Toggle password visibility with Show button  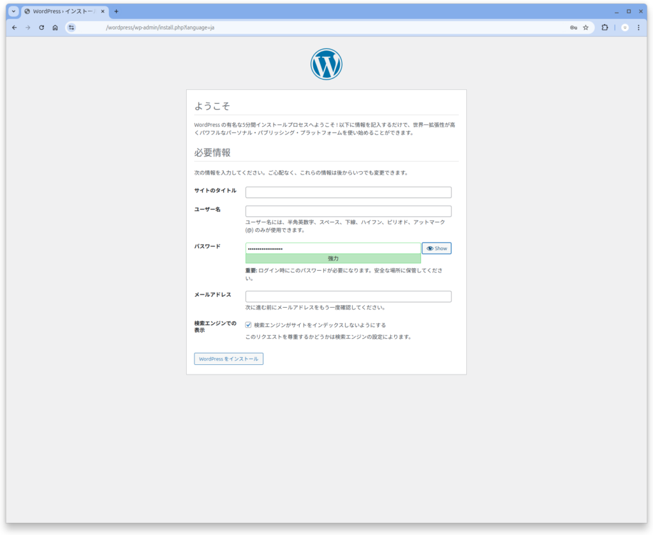click(436, 248)
